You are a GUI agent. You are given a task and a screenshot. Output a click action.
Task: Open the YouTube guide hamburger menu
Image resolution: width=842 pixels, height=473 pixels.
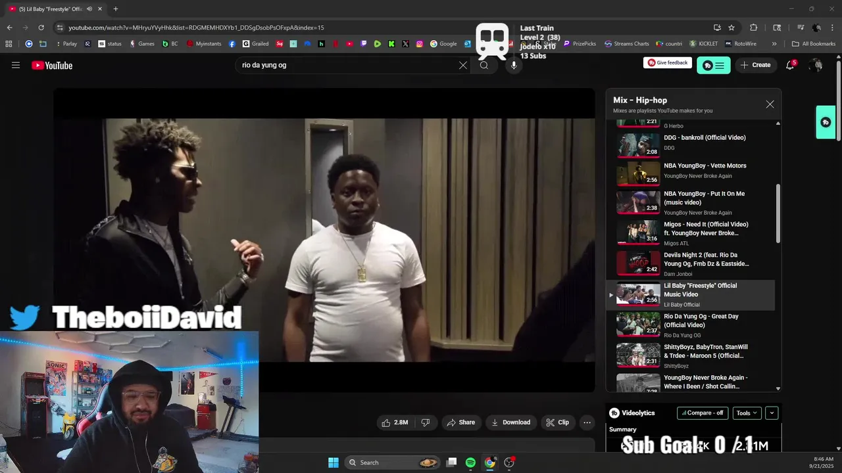[x=16, y=65]
